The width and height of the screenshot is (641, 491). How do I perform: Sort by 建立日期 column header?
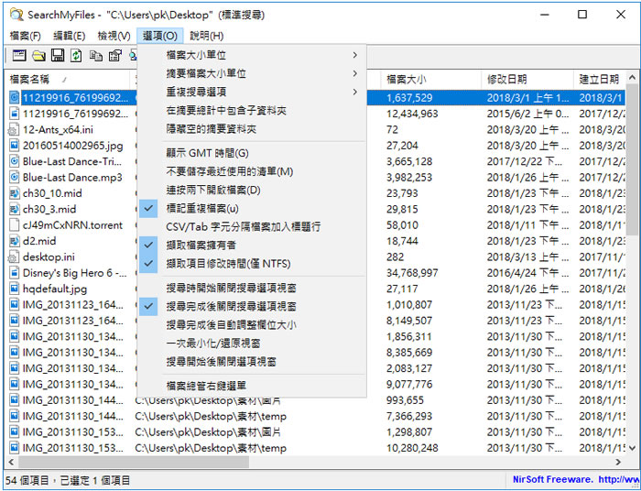click(x=599, y=80)
